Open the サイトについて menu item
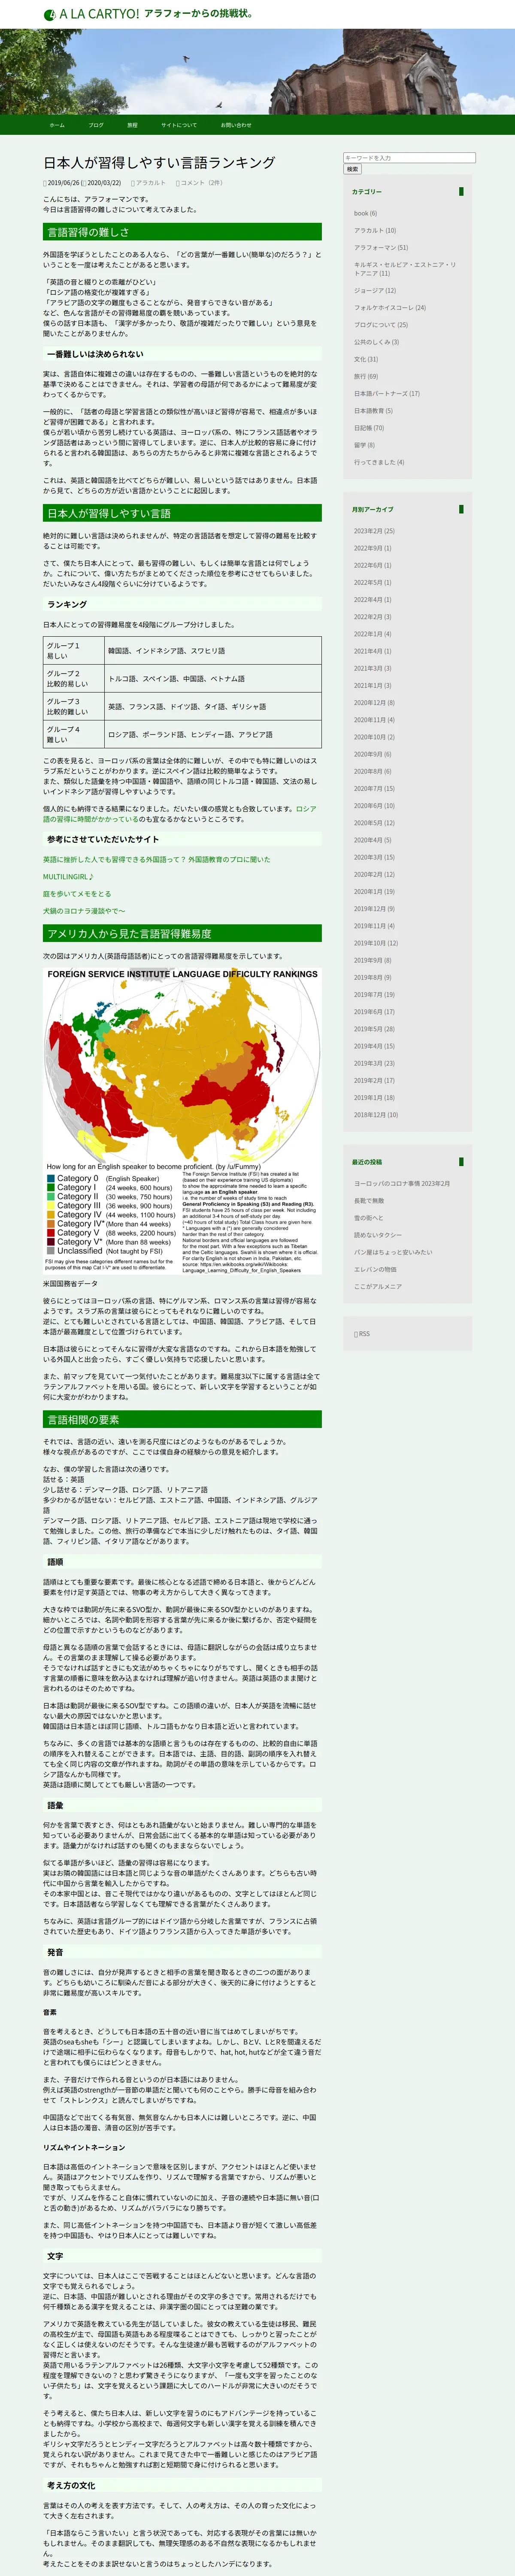This screenshot has height=2576, width=515. 179,125
